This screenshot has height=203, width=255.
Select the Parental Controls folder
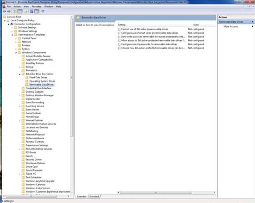pos(35,142)
